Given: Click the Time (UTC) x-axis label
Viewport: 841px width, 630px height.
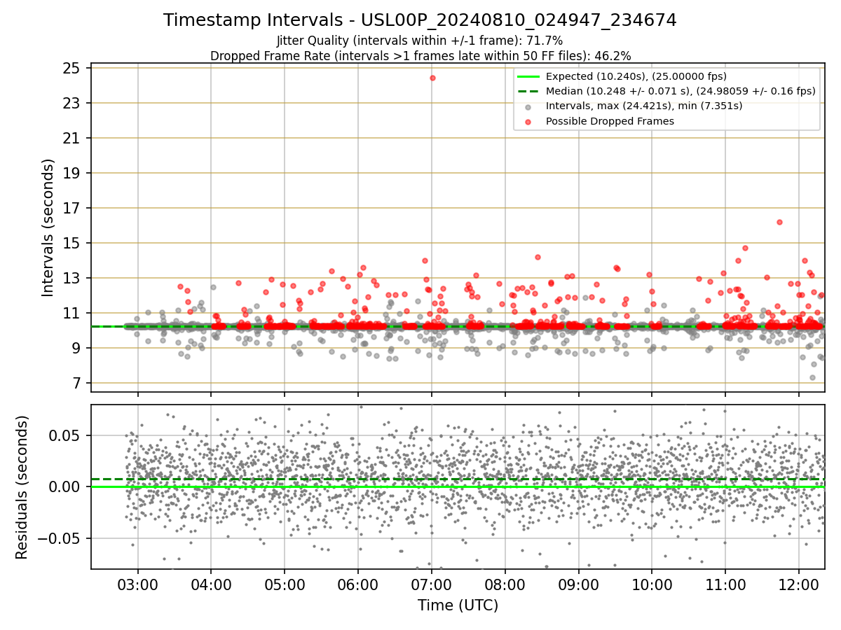Looking at the screenshot, I should click(458, 605).
